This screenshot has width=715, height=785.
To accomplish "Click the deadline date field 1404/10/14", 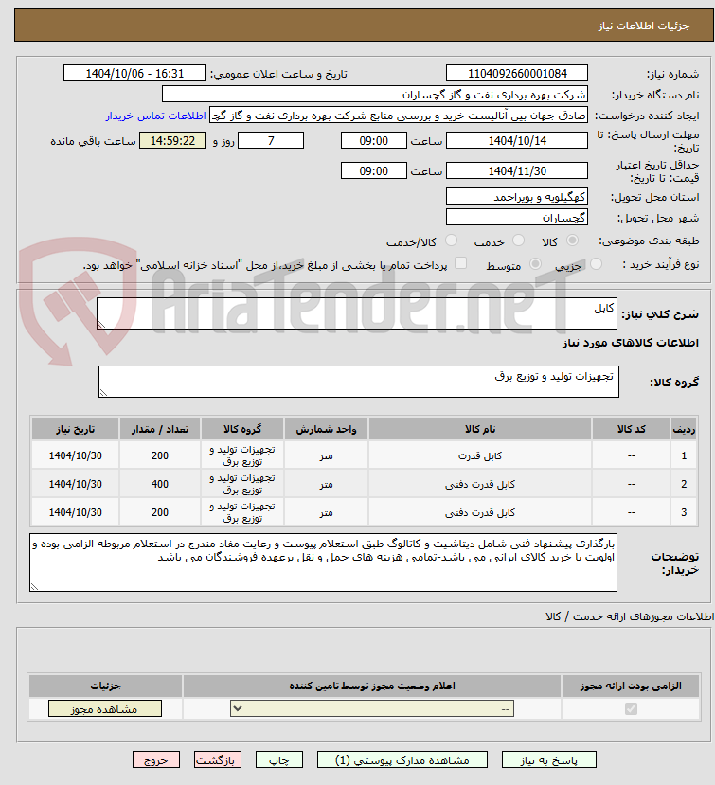I will coord(517,141).
